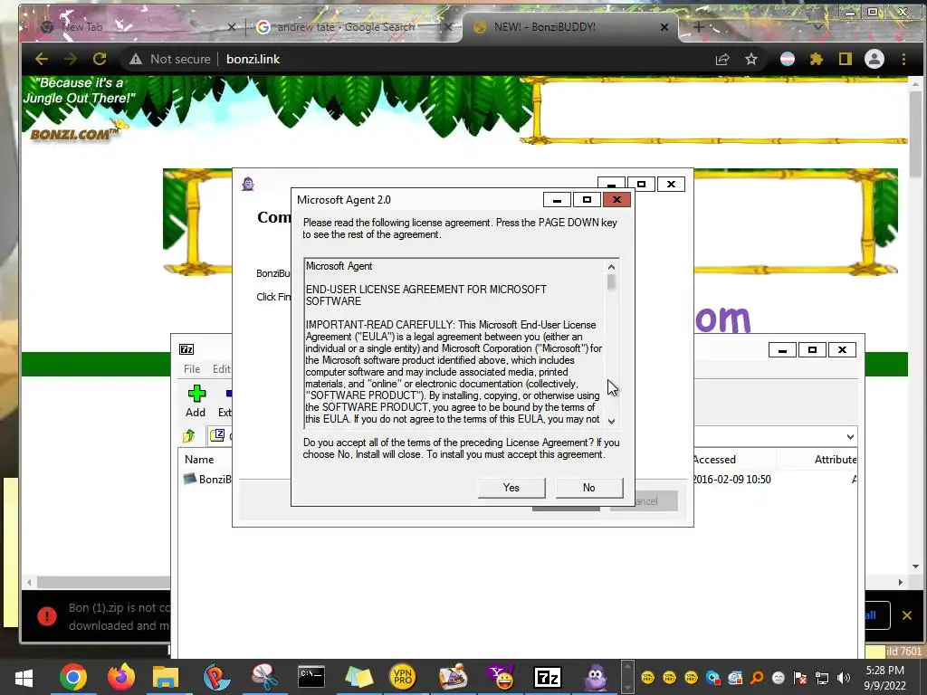The width and height of the screenshot is (927, 695).
Task: Open the Snipping Tool taskbar icon
Action: coord(264,677)
